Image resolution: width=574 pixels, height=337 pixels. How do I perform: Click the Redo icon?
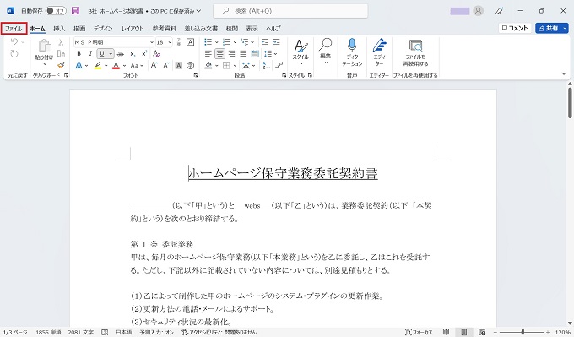[14, 54]
